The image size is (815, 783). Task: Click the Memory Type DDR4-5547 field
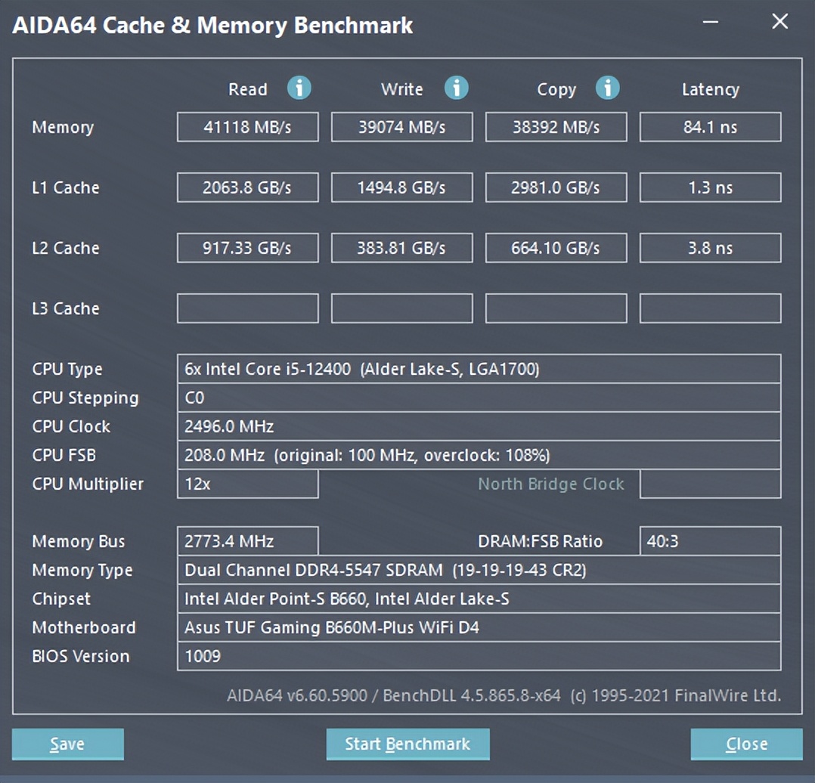[479, 570]
